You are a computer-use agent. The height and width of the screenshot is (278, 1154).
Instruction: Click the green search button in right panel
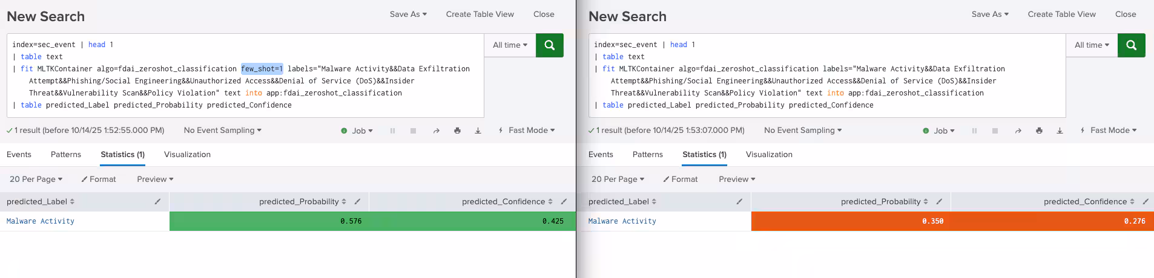(x=1131, y=45)
